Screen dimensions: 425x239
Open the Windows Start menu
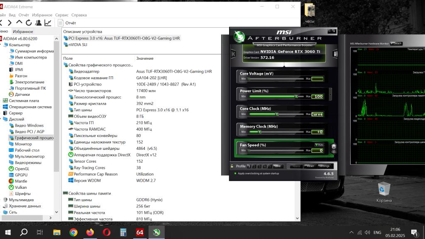coord(8,232)
